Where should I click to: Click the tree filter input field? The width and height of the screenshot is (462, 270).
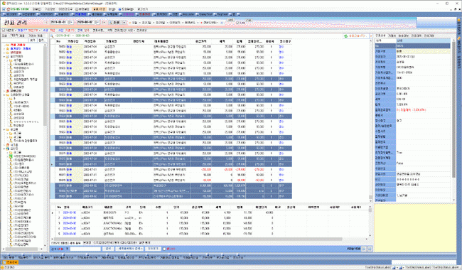[14, 40]
